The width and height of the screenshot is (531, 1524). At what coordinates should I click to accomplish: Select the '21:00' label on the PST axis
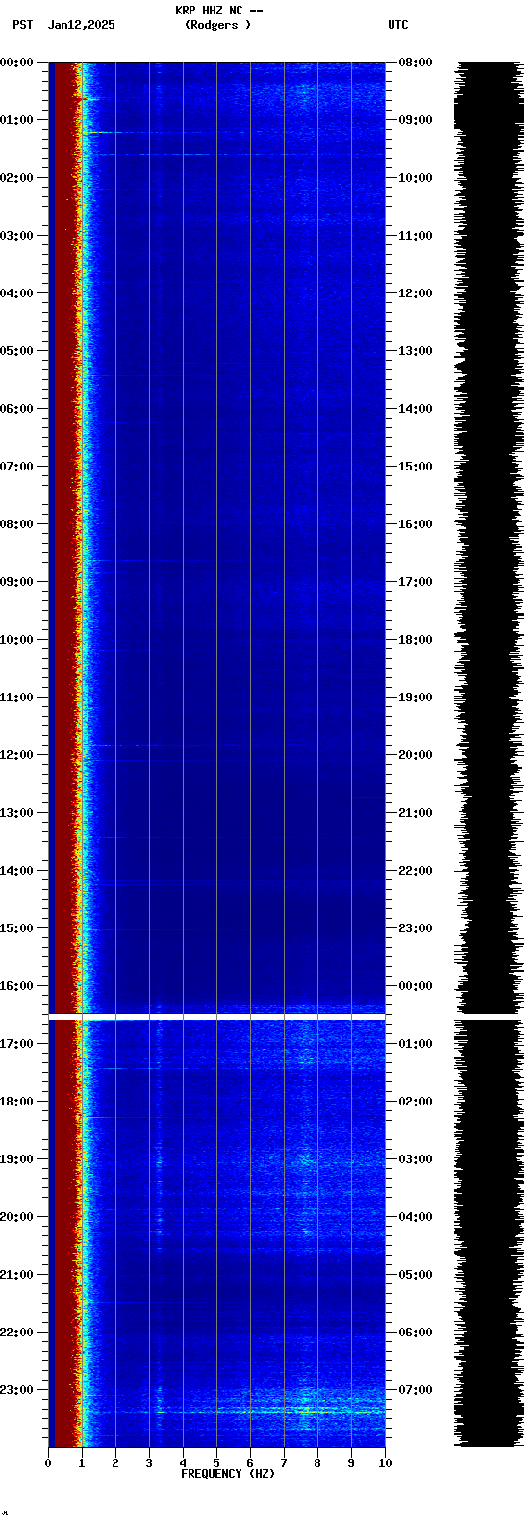pyautogui.click(x=16, y=1275)
